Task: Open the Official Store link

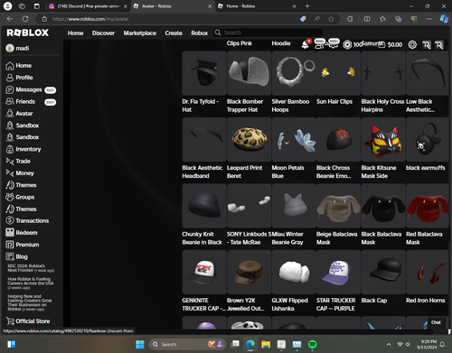Action: pos(28,321)
